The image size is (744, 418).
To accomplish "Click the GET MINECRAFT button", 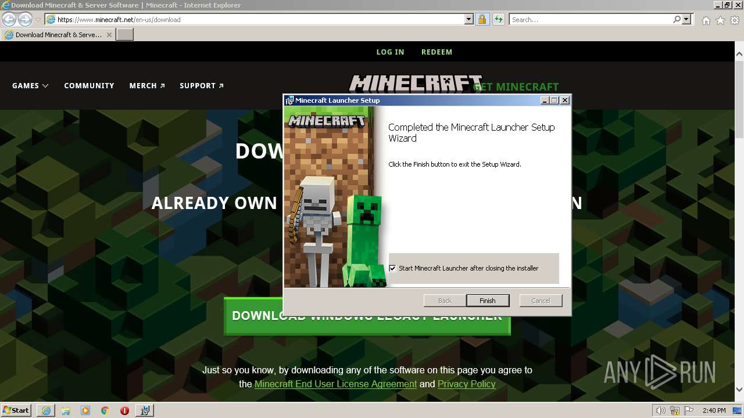I will pos(516,87).
